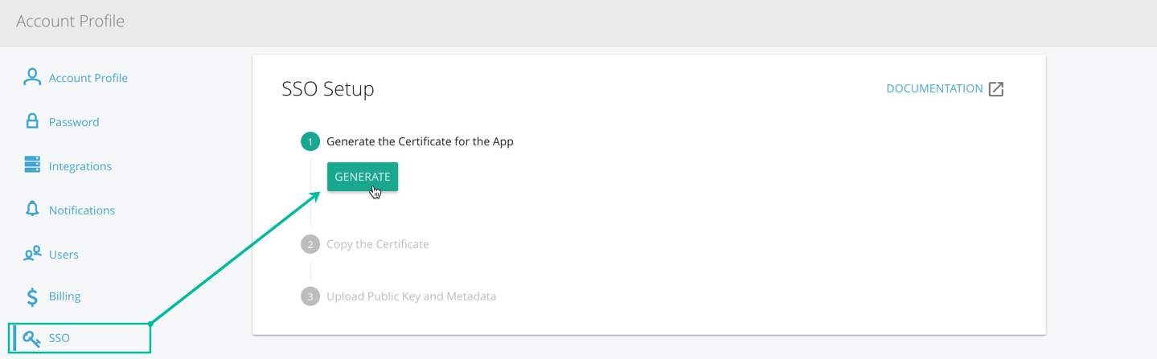Open the Users management page
The height and width of the screenshot is (359, 1157).
64,255
